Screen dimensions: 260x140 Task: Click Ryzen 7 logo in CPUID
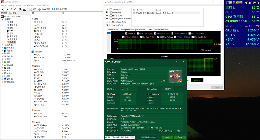coord(175,76)
